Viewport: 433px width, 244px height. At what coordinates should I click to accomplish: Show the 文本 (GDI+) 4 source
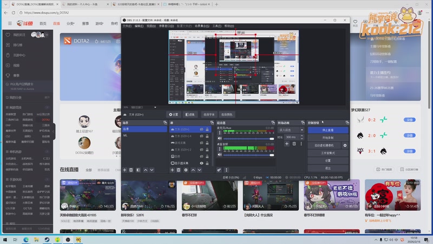201,136
